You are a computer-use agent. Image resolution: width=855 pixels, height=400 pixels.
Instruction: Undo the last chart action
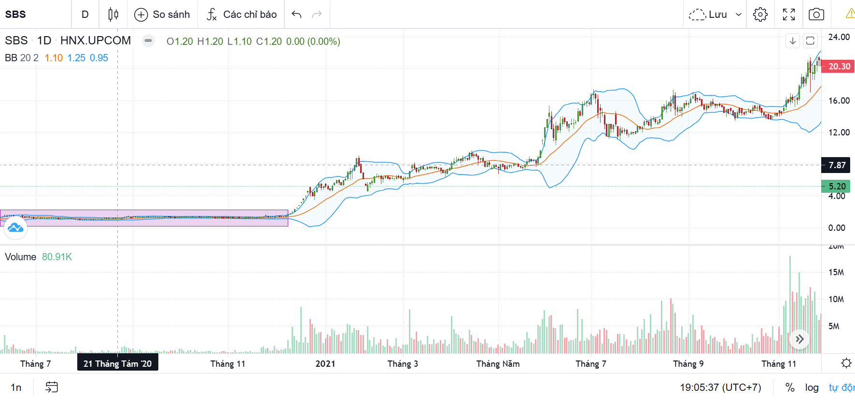(x=296, y=14)
